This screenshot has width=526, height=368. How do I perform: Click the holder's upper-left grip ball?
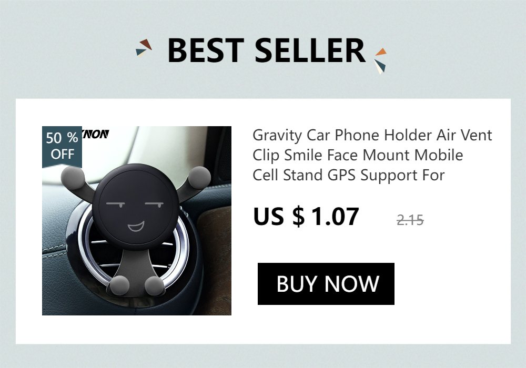tap(73, 178)
